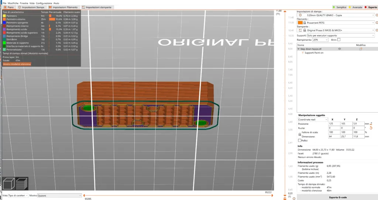
Task: Switch to Impostazioni stampante tab
Action: [x=97, y=7]
